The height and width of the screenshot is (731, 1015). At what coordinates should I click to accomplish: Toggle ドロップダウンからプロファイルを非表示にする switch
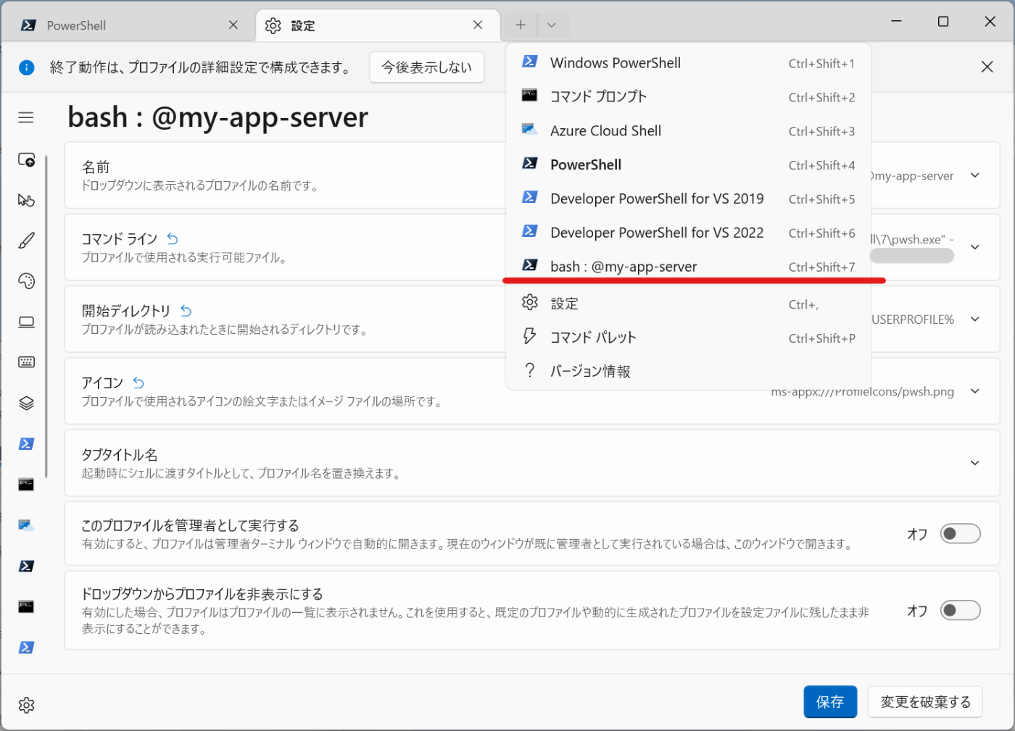pyautogui.click(x=960, y=610)
